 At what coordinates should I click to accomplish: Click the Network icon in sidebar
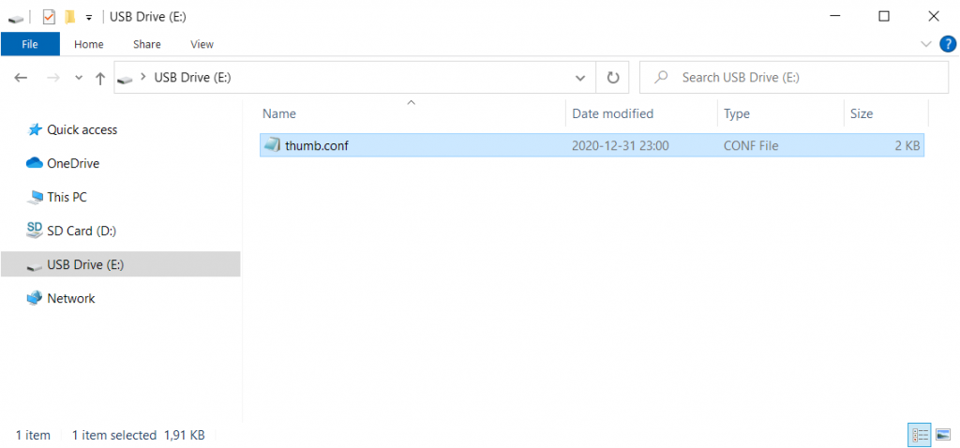[35, 297]
